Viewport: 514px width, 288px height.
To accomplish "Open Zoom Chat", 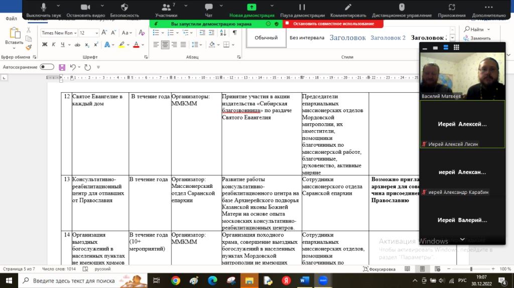I will 209,10.
